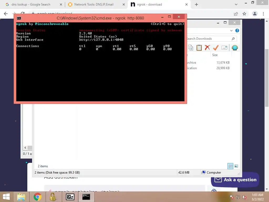Screen dimensions: 269x202
Task: Click the 42.6 MB status bar entry
Action: tap(184, 173)
